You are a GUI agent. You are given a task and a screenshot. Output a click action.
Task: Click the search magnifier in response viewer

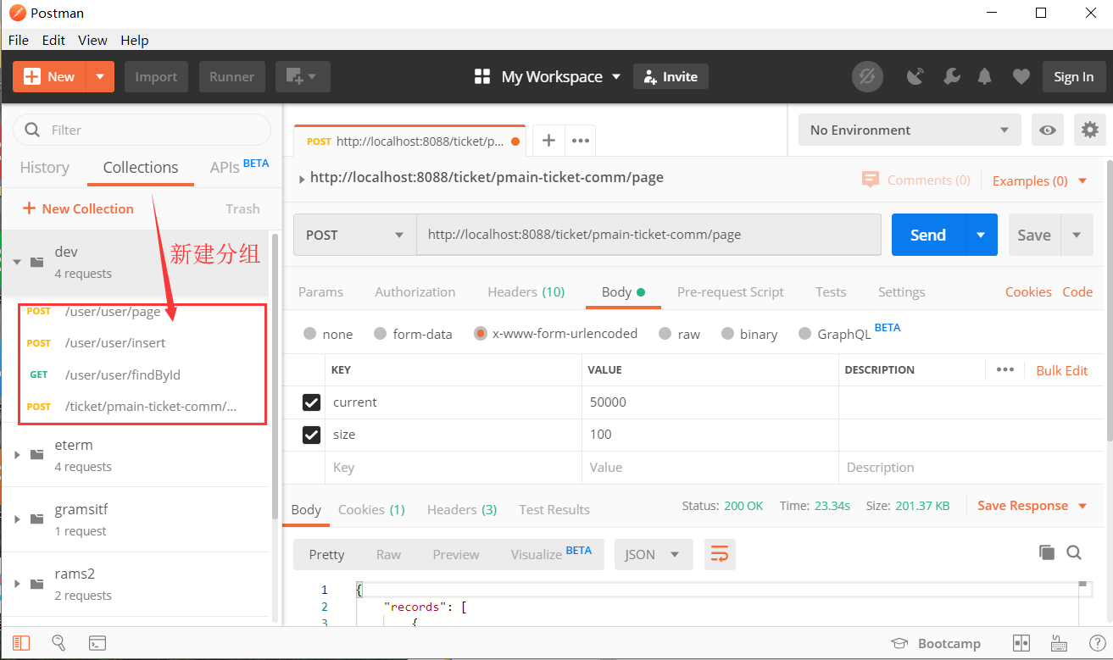[1074, 552]
